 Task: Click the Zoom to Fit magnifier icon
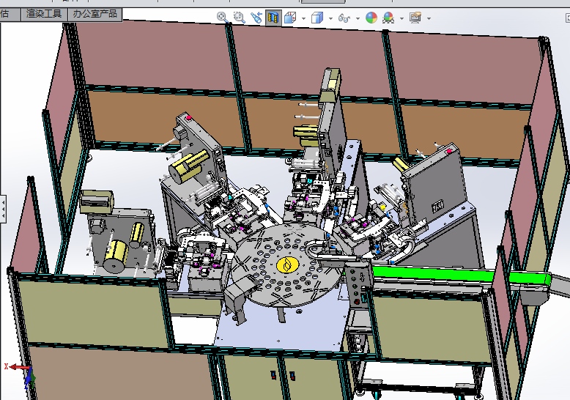click(x=222, y=17)
